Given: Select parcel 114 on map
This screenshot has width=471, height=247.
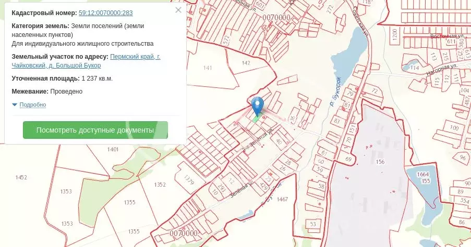Looking at the screenshot, I should (x=415, y=68).
